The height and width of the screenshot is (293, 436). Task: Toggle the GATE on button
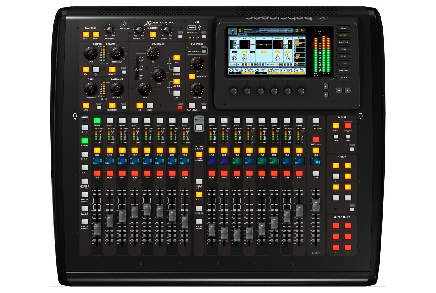[86, 105]
